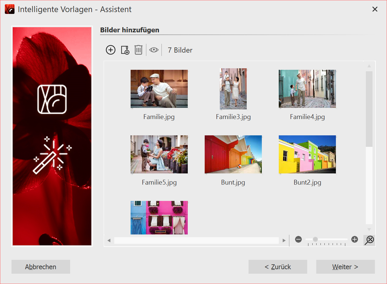
Task: Click the horizontal scrollbar left arrow
Action: coord(109,240)
